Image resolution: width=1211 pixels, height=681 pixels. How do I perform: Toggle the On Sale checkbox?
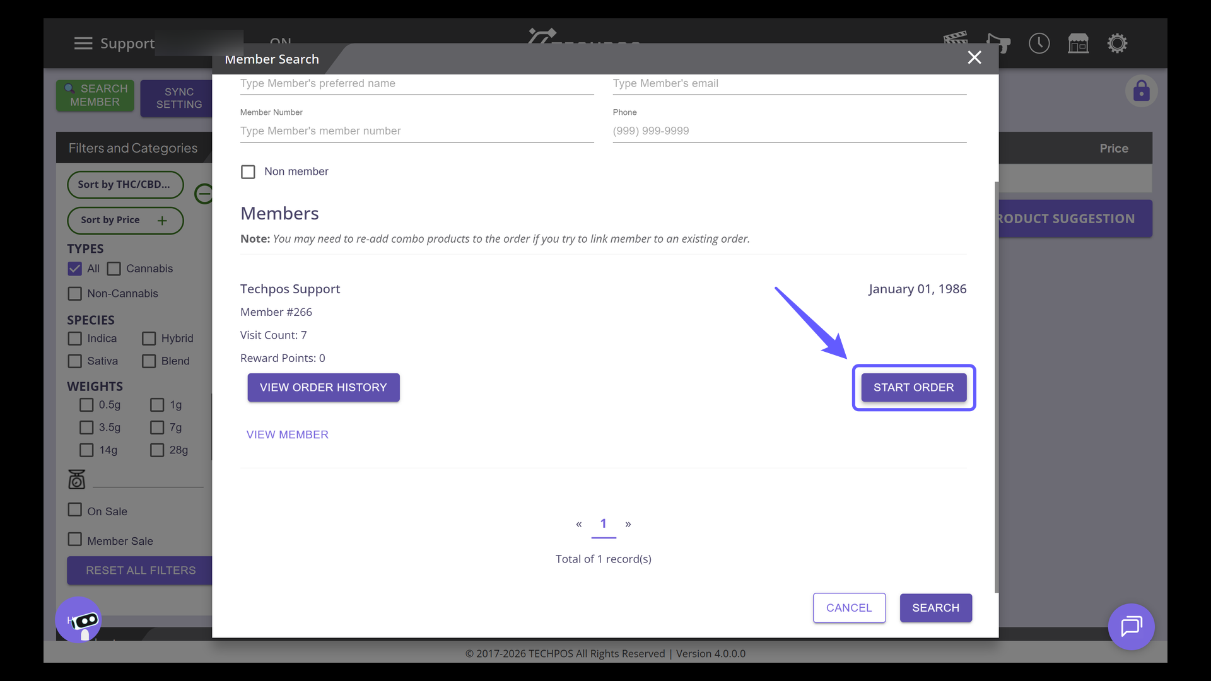(x=75, y=509)
